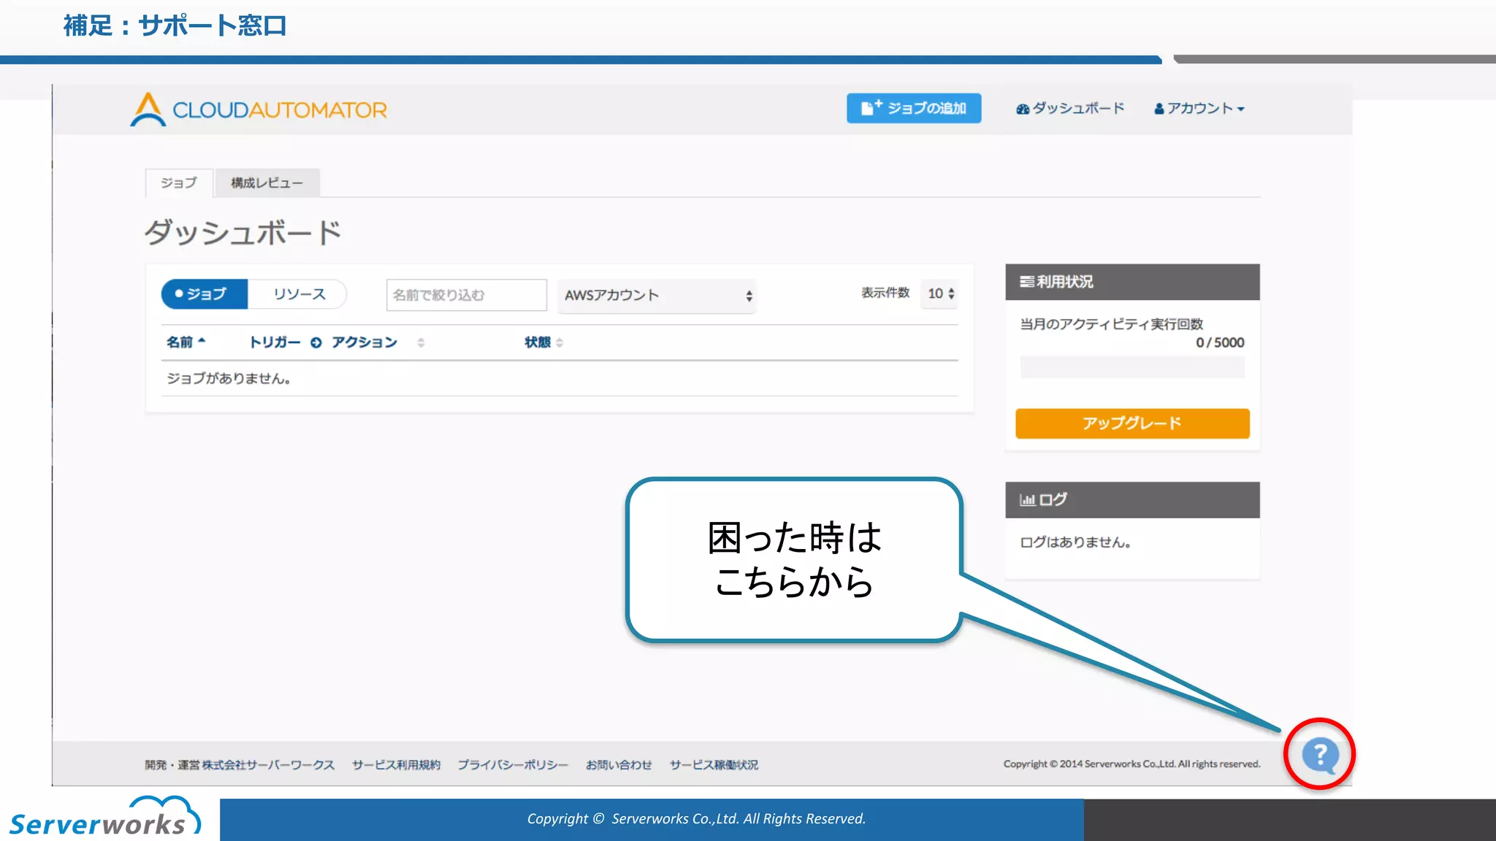Expand the アカウント dropdown menu
This screenshot has width=1496, height=841.
[1199, 108]
